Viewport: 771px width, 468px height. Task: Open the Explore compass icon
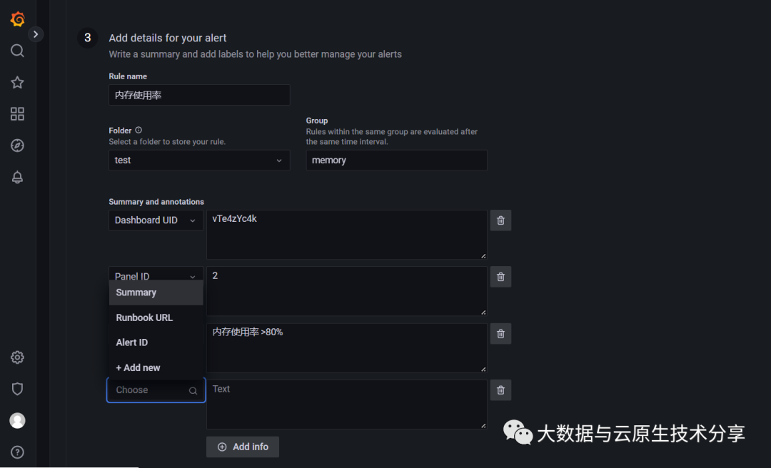pyautogui.click(x=18, y=146)
